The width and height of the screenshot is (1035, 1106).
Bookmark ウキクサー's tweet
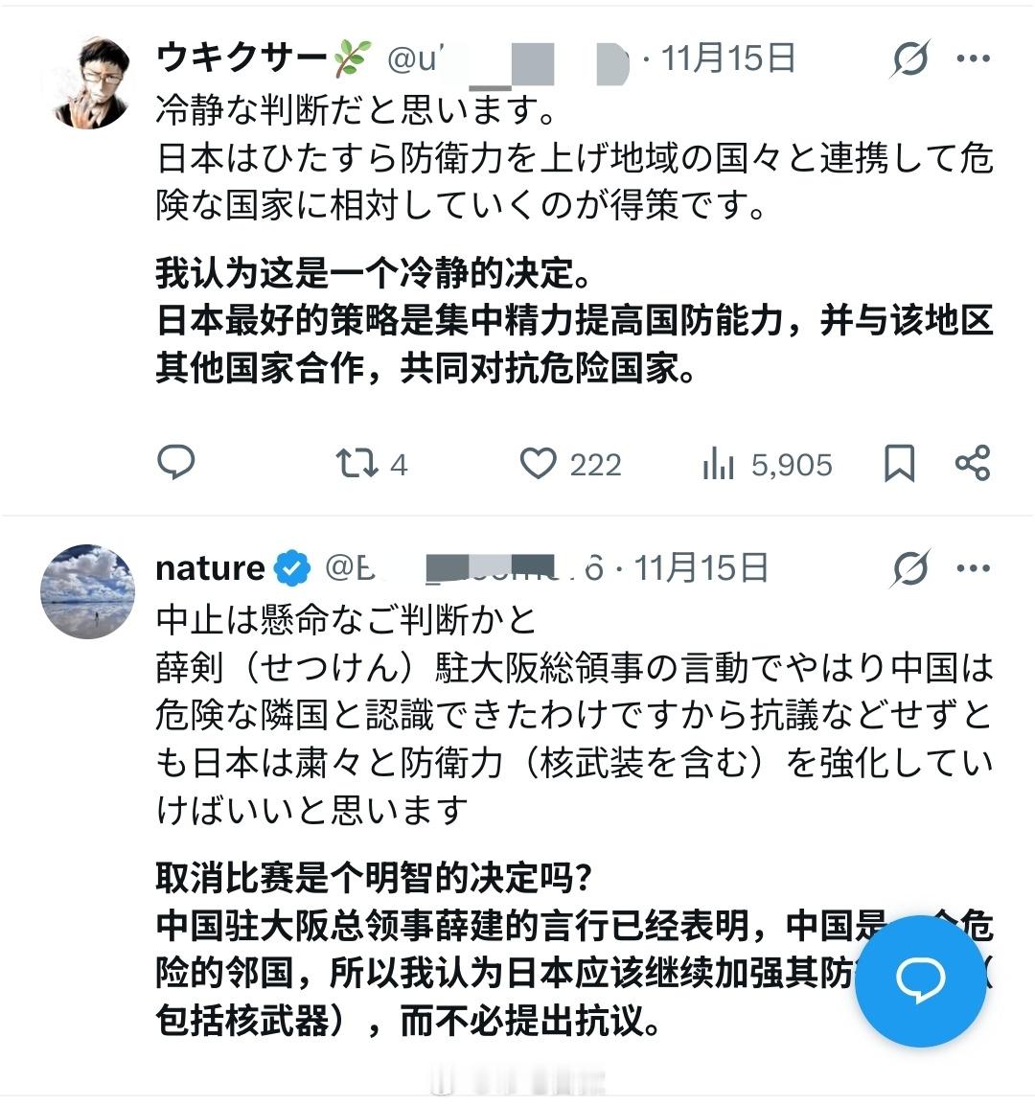[900, 464]
